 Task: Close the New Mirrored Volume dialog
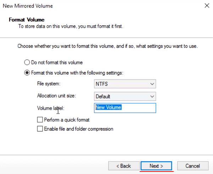(207, 6)
